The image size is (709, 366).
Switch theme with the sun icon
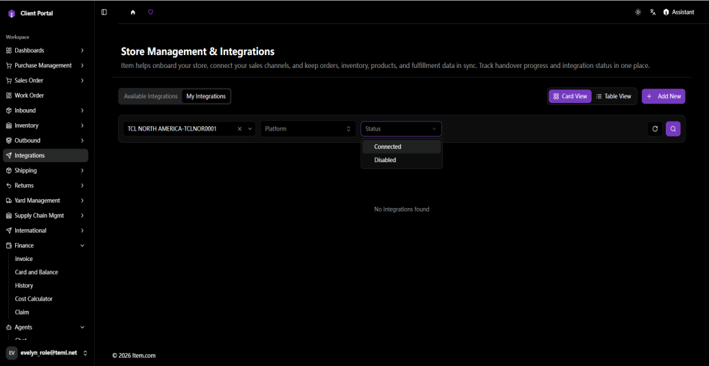[x=638, y=12]
